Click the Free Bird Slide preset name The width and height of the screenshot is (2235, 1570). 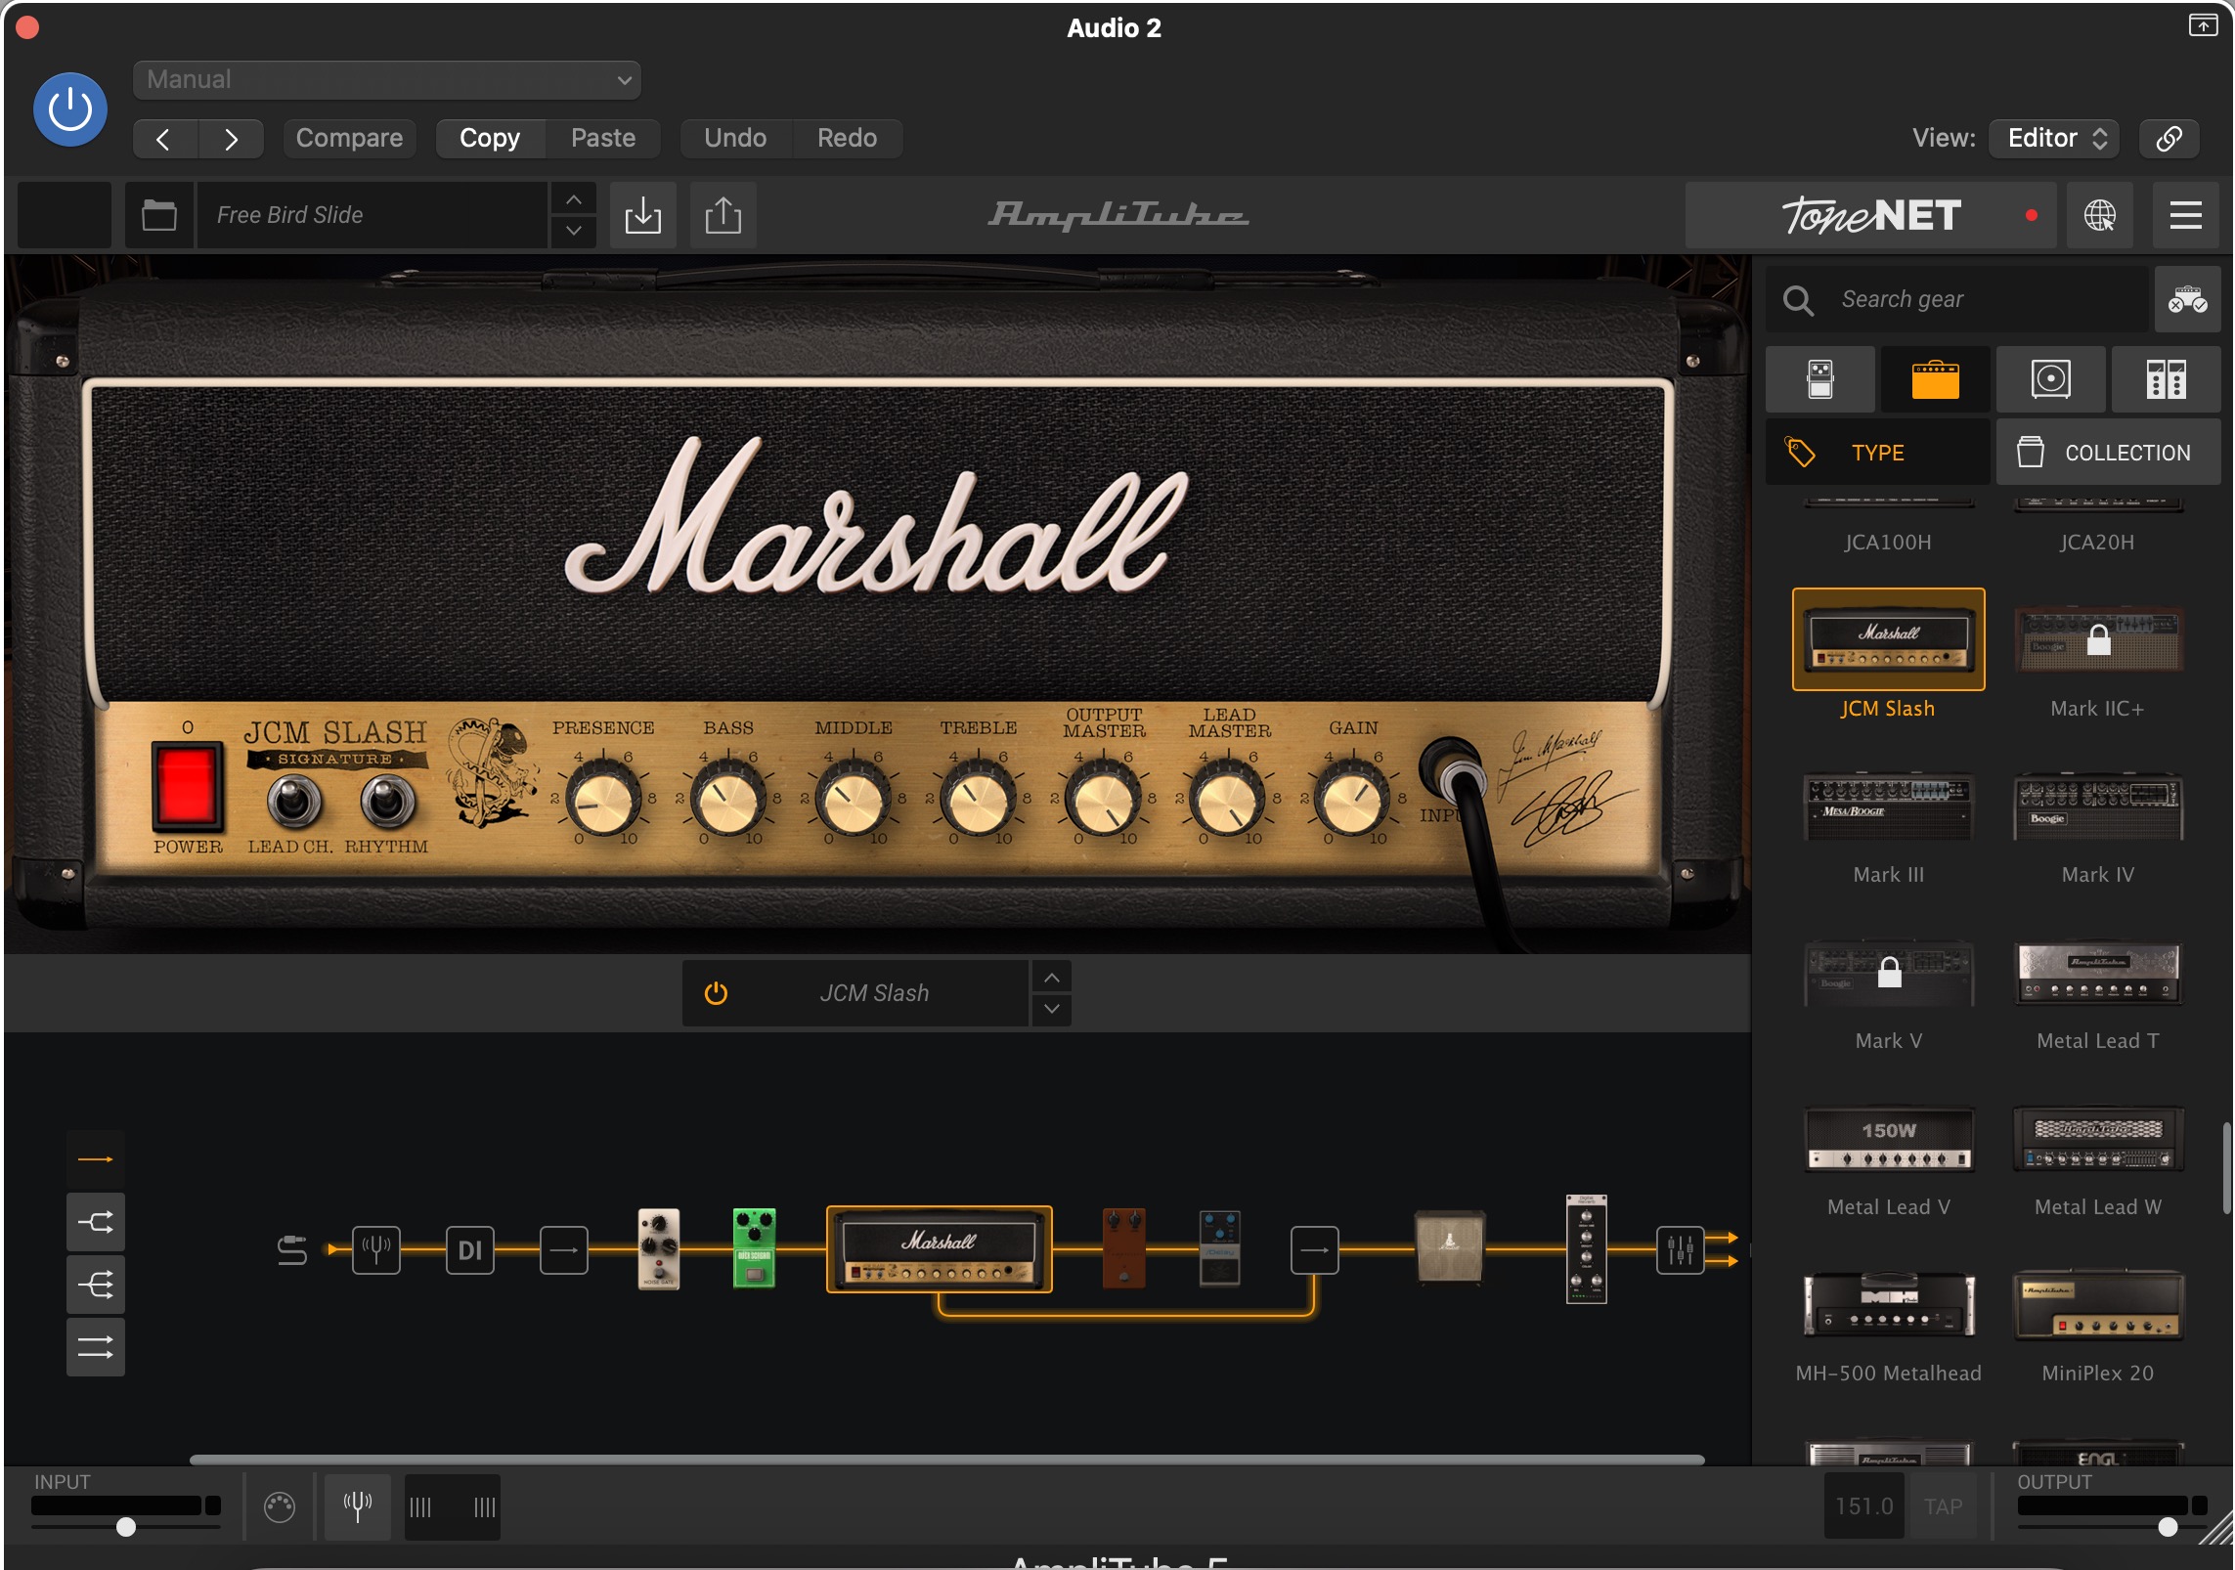point(372,215)
